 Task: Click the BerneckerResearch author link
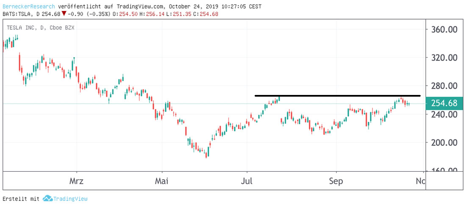(28, 6)
